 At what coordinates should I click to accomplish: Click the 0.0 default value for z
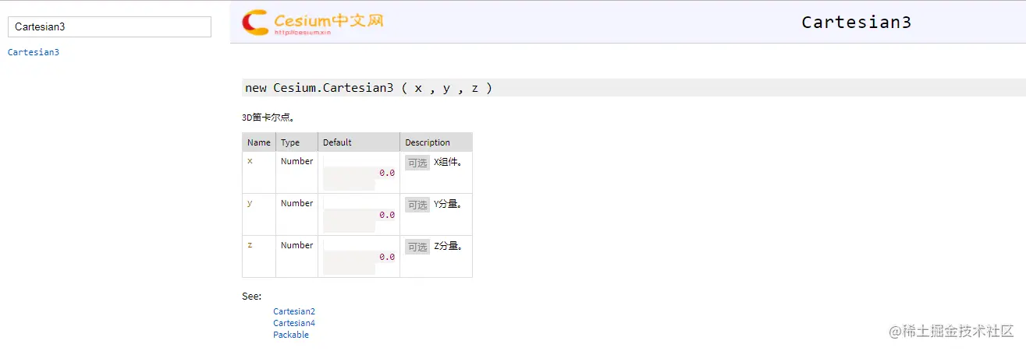(x=387, y=257)
